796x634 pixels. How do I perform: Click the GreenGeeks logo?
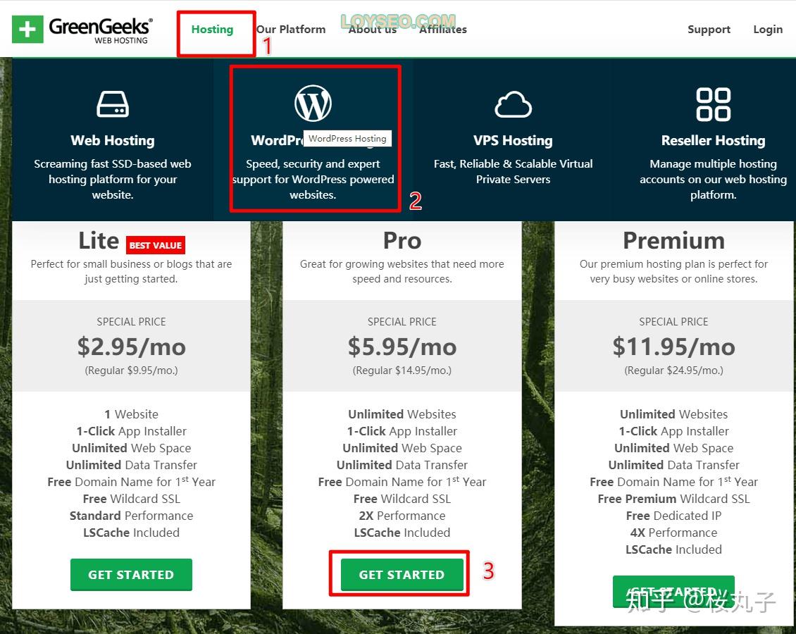point(82,30)
